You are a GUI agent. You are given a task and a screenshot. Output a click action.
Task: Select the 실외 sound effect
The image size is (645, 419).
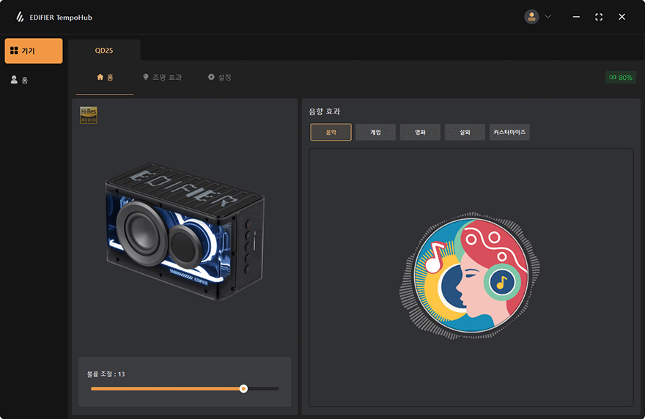[465, 132]
